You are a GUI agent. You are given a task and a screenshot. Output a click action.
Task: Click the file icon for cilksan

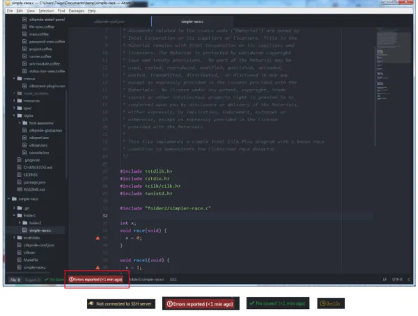[x=20, y=253]
